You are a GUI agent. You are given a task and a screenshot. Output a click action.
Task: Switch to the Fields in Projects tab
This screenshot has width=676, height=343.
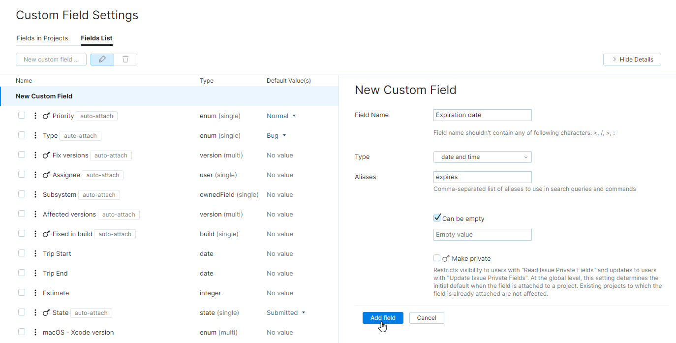click(42, 38)
